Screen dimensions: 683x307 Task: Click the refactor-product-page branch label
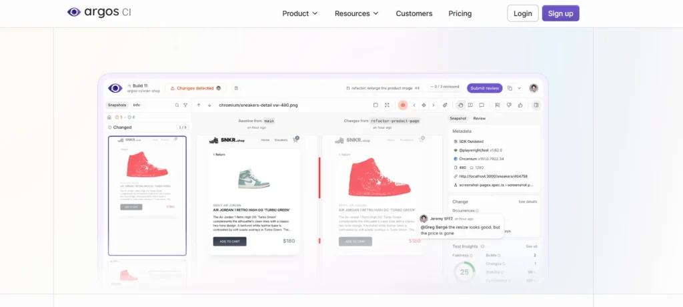click(395, 121)
